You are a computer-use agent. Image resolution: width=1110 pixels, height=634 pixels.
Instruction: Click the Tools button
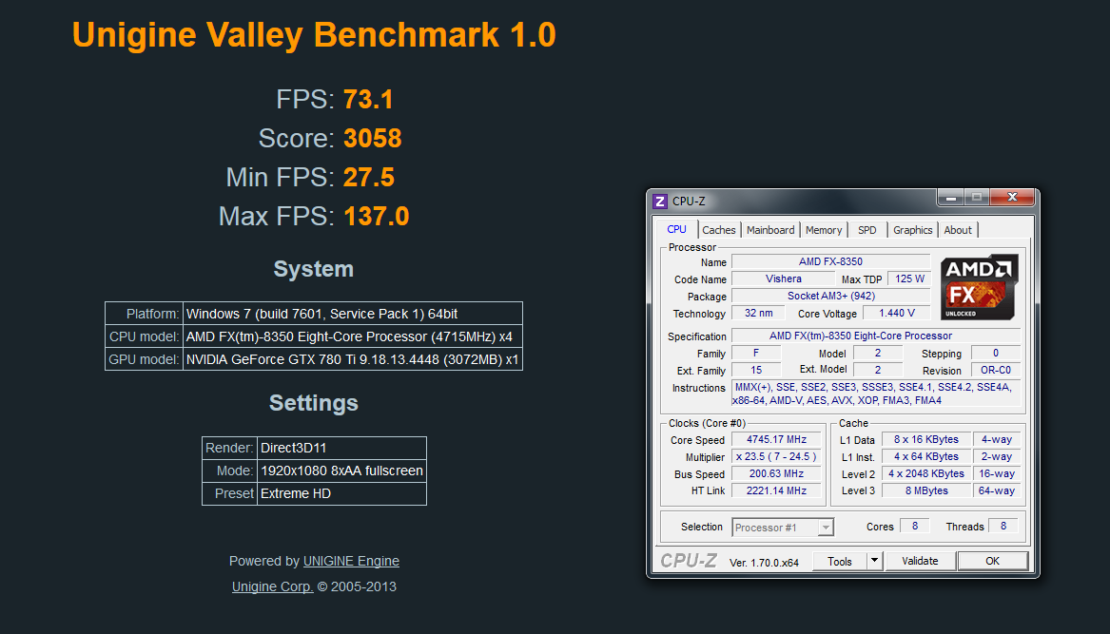coord(840,561)
